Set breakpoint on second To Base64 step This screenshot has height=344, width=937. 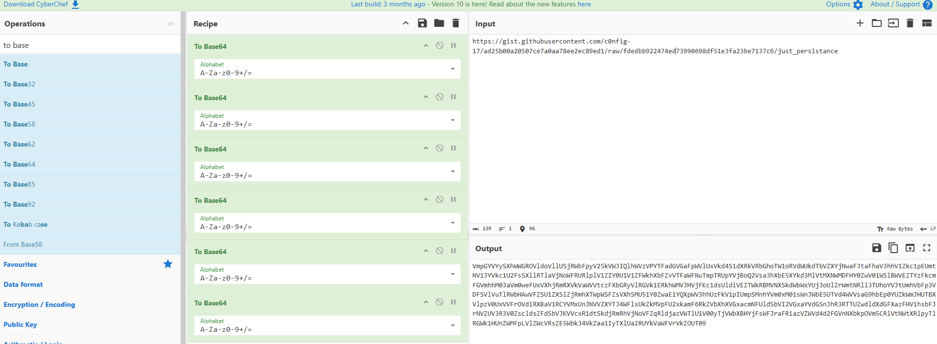[x=453, y=97]
